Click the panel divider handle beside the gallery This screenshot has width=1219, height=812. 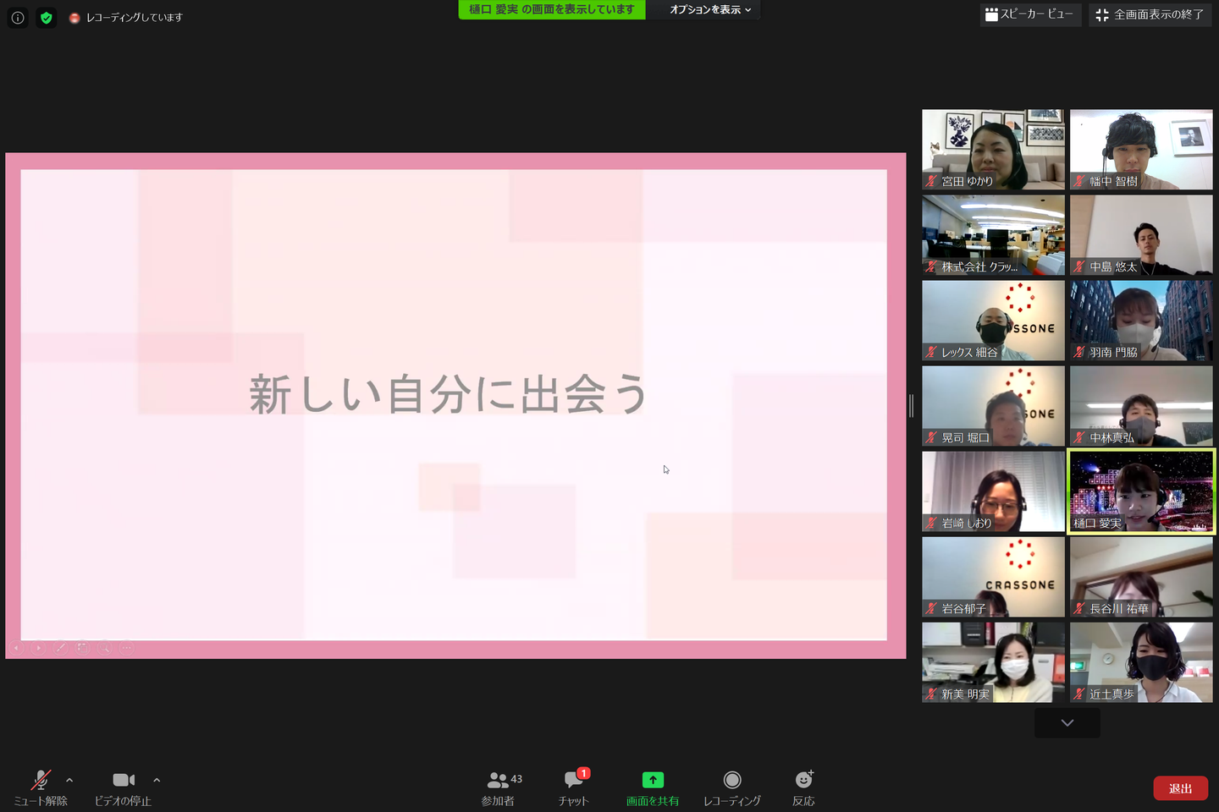(911, 406)
